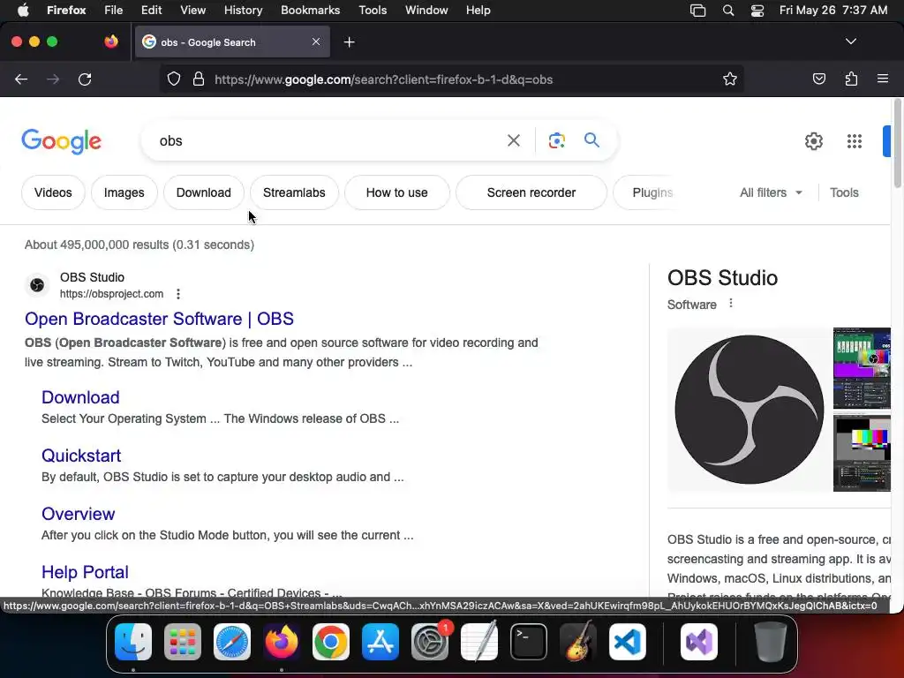Open the Help Portal sitelink

click(x=85, y=572)
